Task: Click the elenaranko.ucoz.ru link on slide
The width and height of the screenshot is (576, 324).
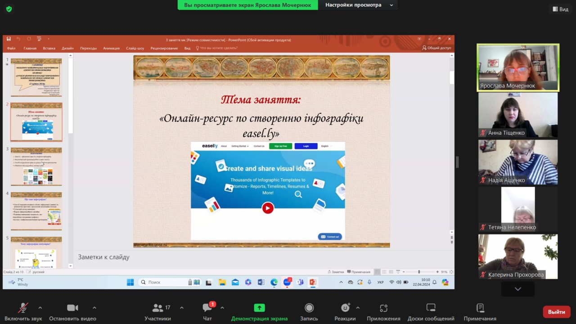Action: click(x=150, y=245)
